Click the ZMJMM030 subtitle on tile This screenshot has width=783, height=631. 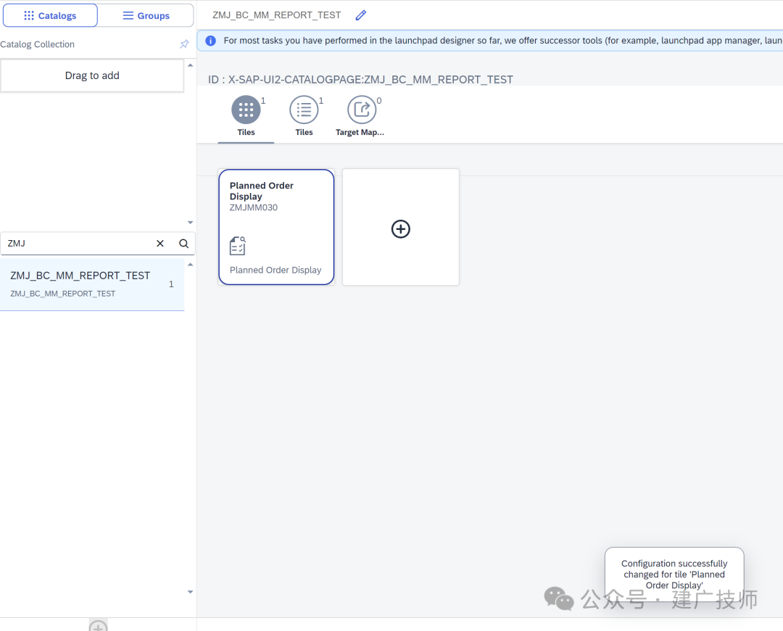point(254,207)
